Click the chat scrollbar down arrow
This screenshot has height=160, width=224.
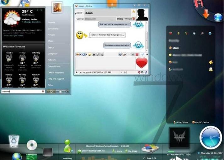coord(147,51)
